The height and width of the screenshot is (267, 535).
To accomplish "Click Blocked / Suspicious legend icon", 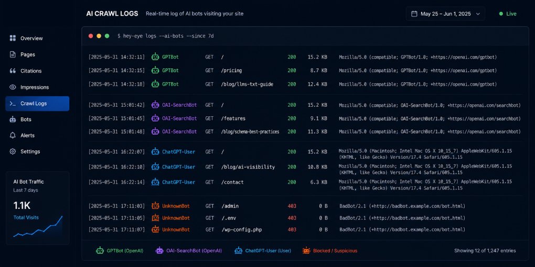I will coord(306,251).
